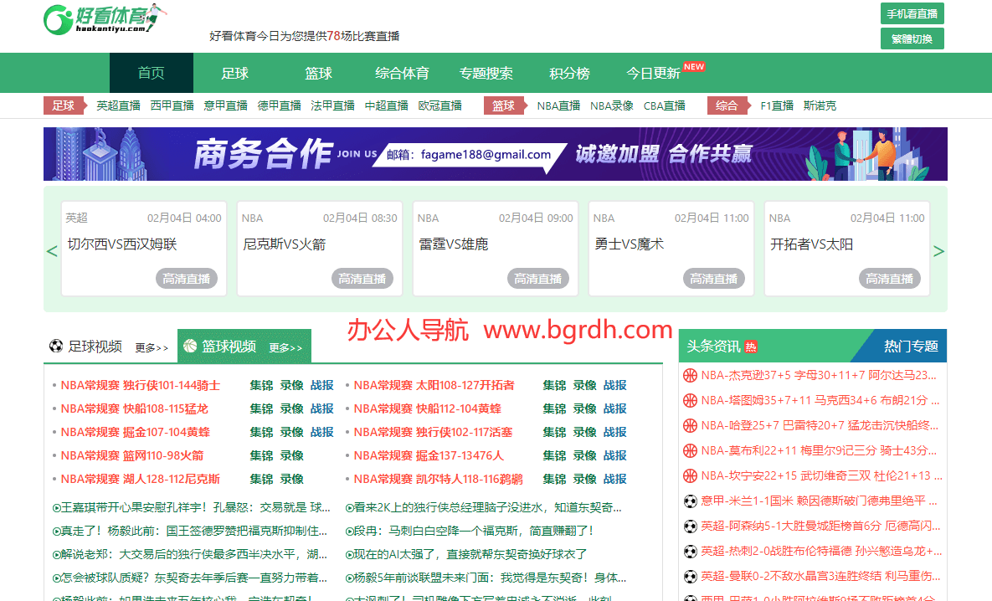Click the 商务合作 banner advertisement
Screen dimensions: 992x601
[x=496, y=154]
